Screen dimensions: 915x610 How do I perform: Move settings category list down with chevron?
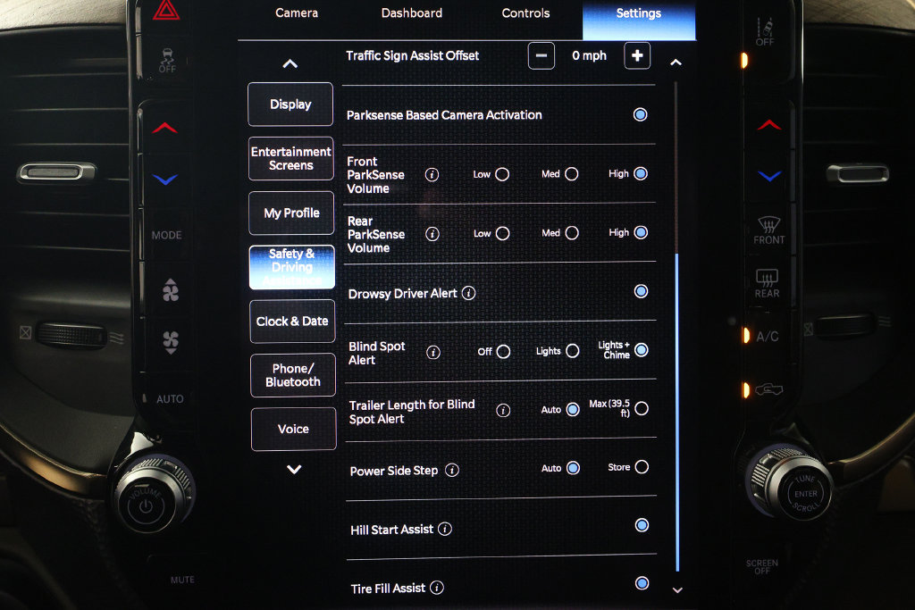(294, 469)
